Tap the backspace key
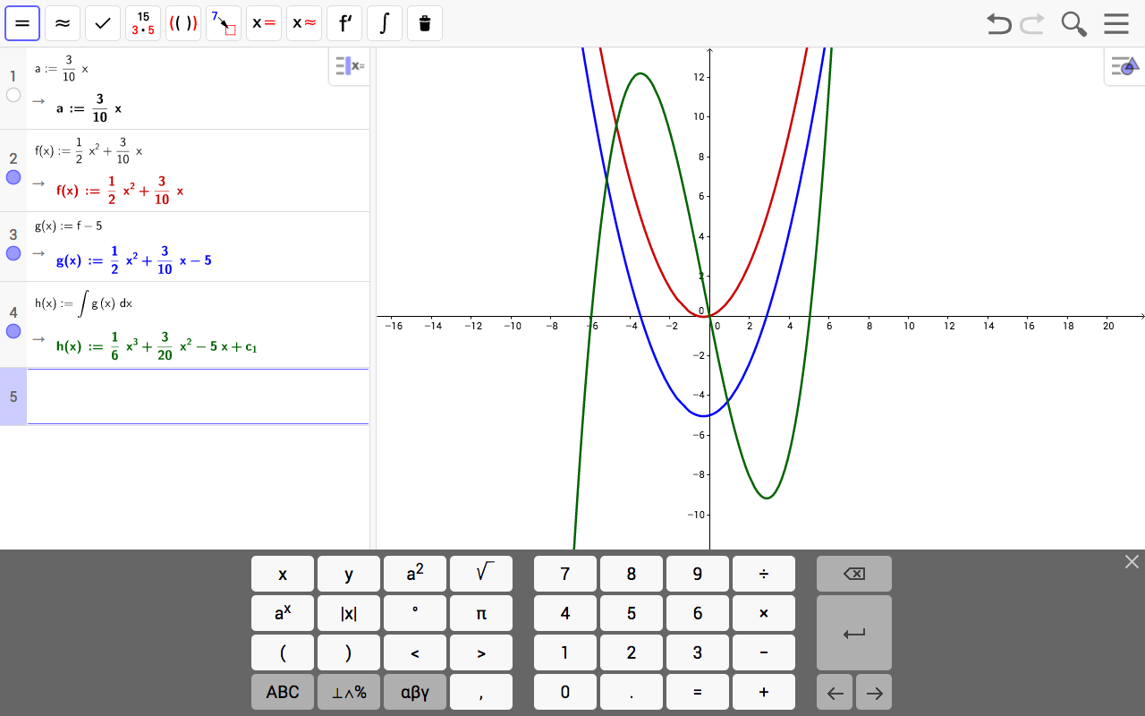This screenshot has width=1145, height=716. [854, 574]
